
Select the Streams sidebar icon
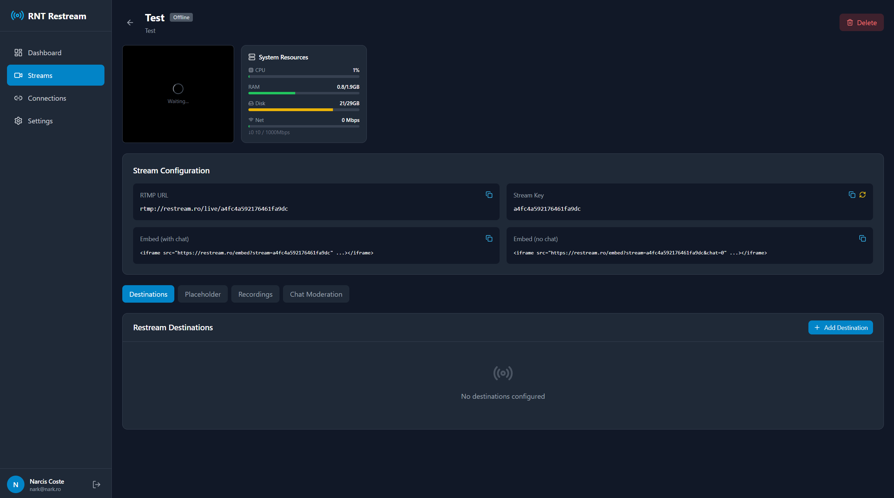19,75
